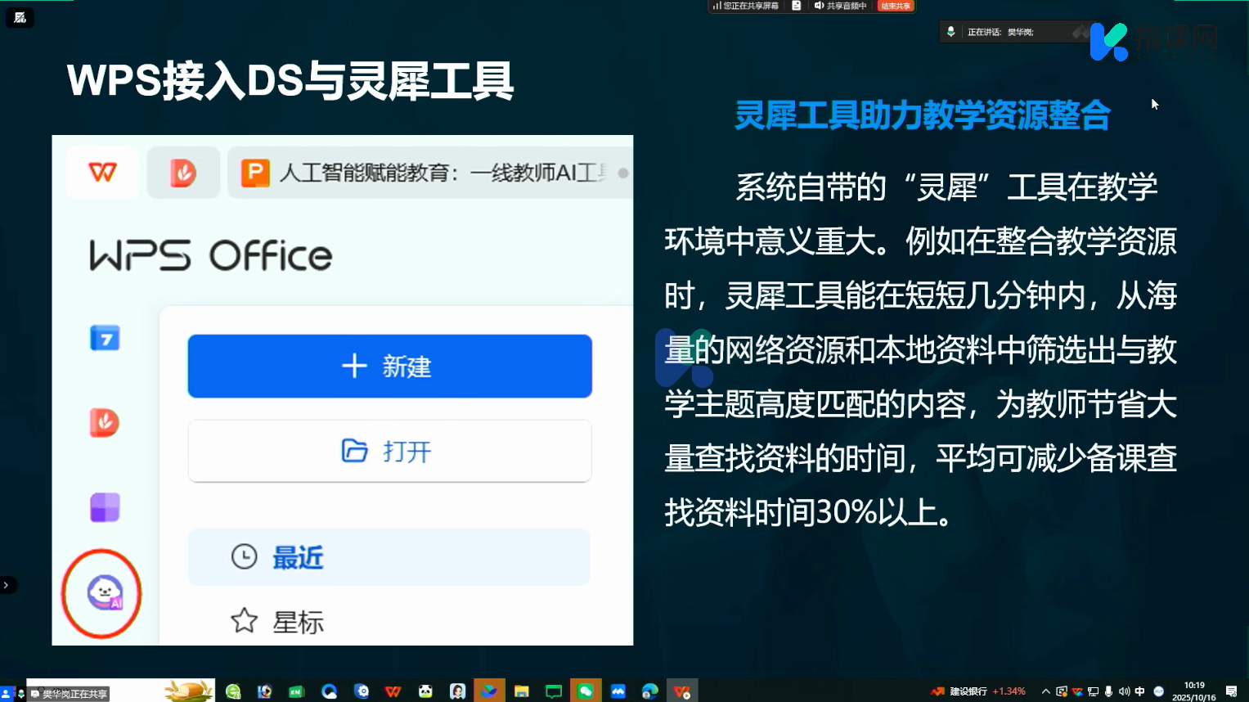This screenshot has height=702, width=1249.
Task: Click the WPS logo home tab
Action: pos(103,173)
